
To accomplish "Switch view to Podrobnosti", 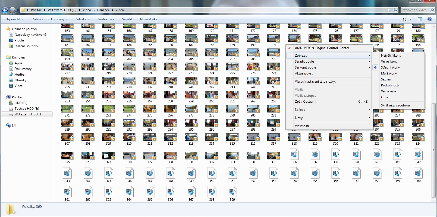I will (x=398, y=85).
